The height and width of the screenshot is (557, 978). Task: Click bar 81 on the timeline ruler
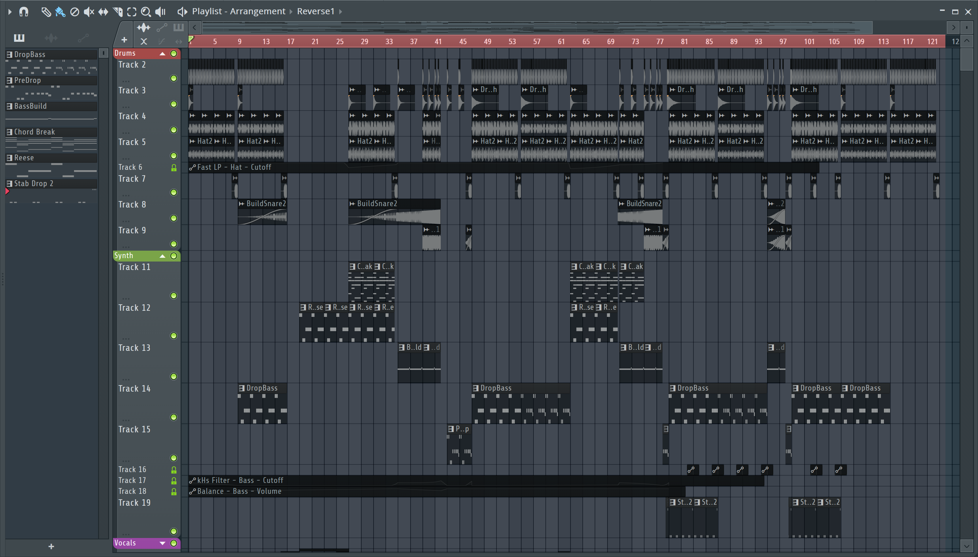coord(684,41)
